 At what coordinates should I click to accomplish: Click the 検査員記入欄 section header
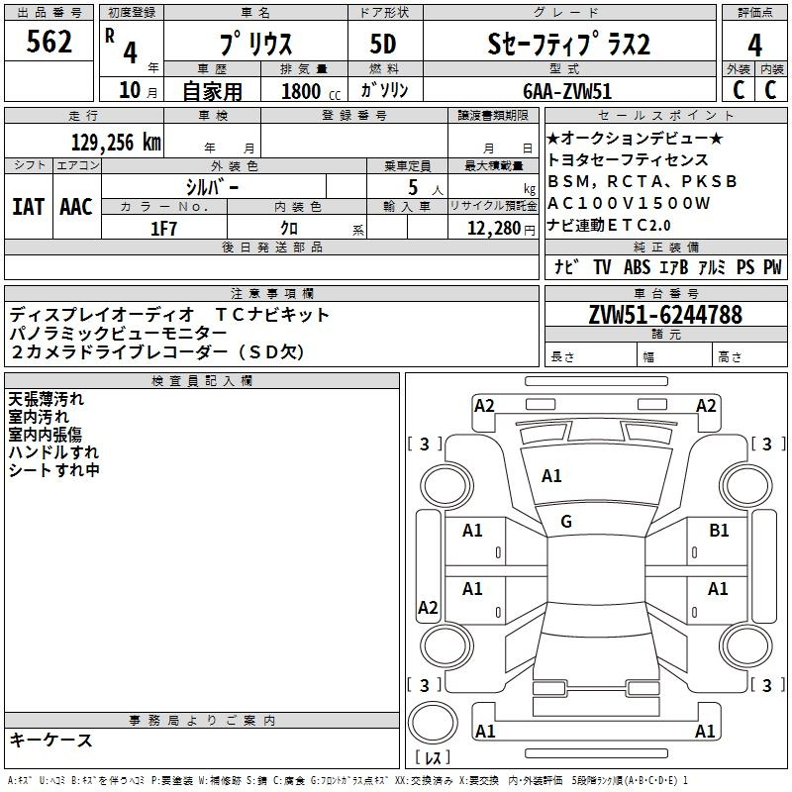(x=202, y=381)
